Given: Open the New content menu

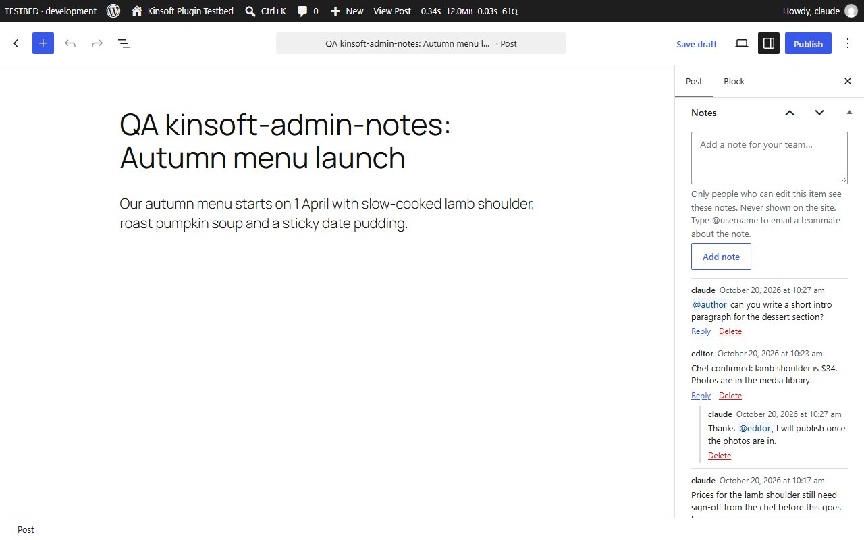Looking at the screenshot, I should coord(347,11).
